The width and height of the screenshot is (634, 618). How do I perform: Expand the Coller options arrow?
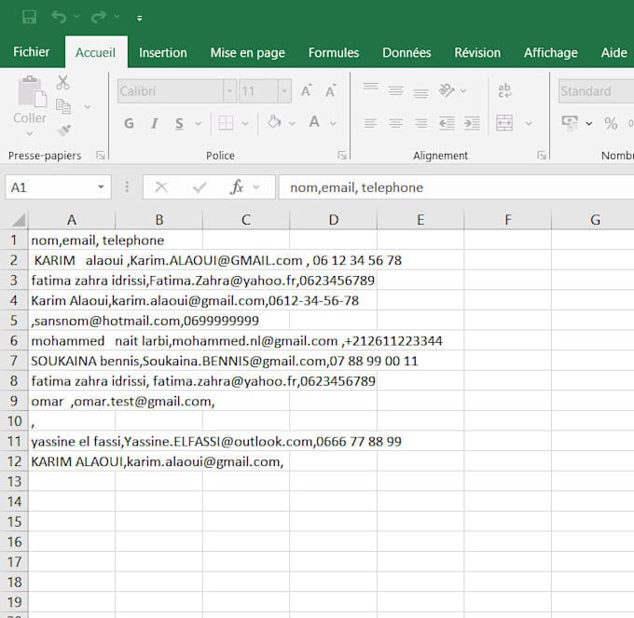pos(30,134)
